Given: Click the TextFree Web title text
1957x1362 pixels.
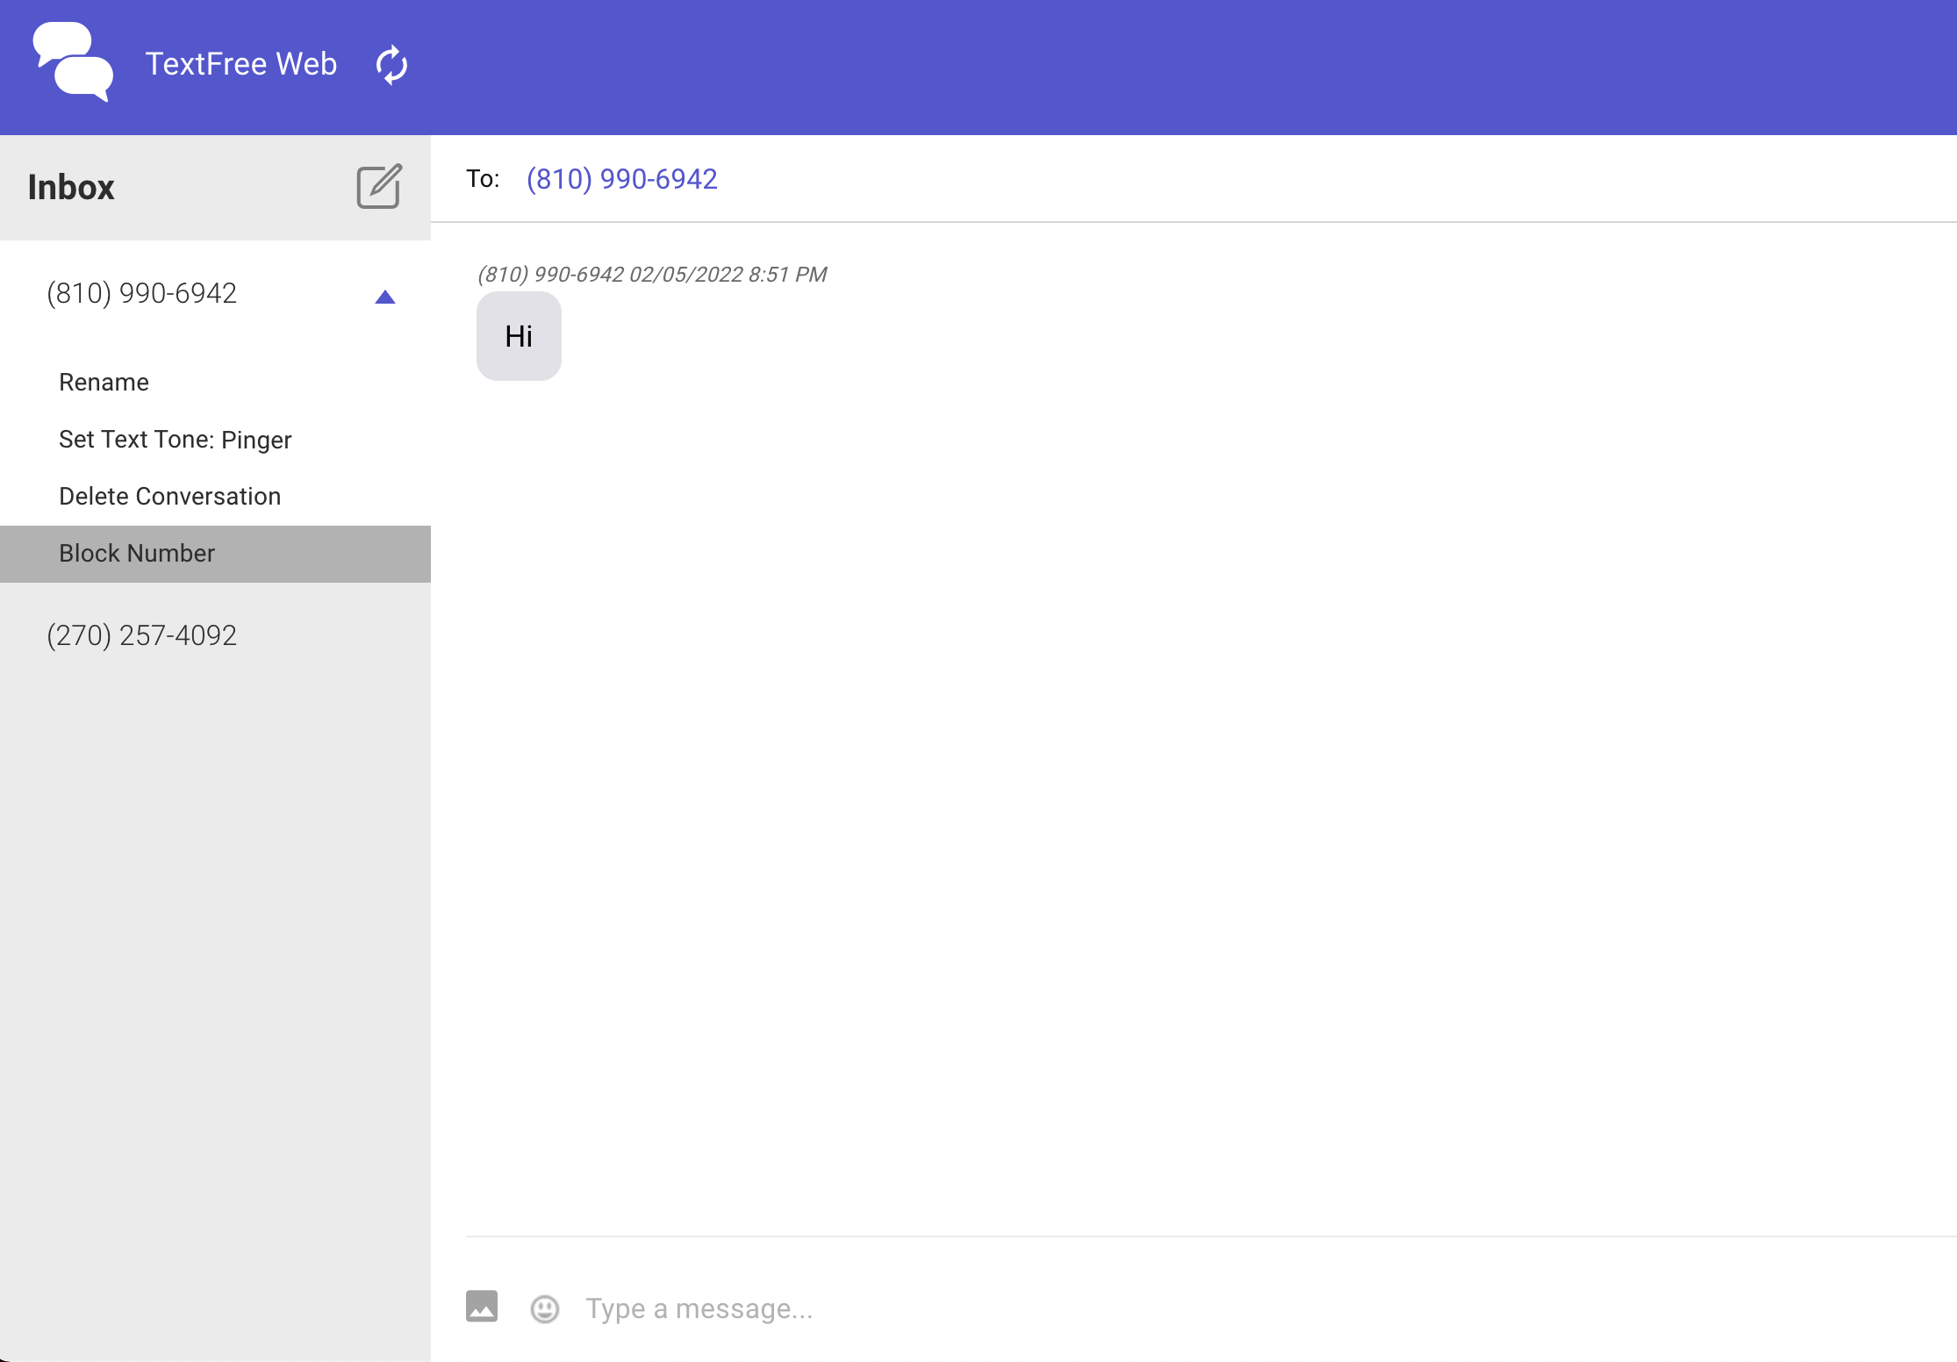Looking at the screenshot, I should pyautogui.click(x=241, y=64).
